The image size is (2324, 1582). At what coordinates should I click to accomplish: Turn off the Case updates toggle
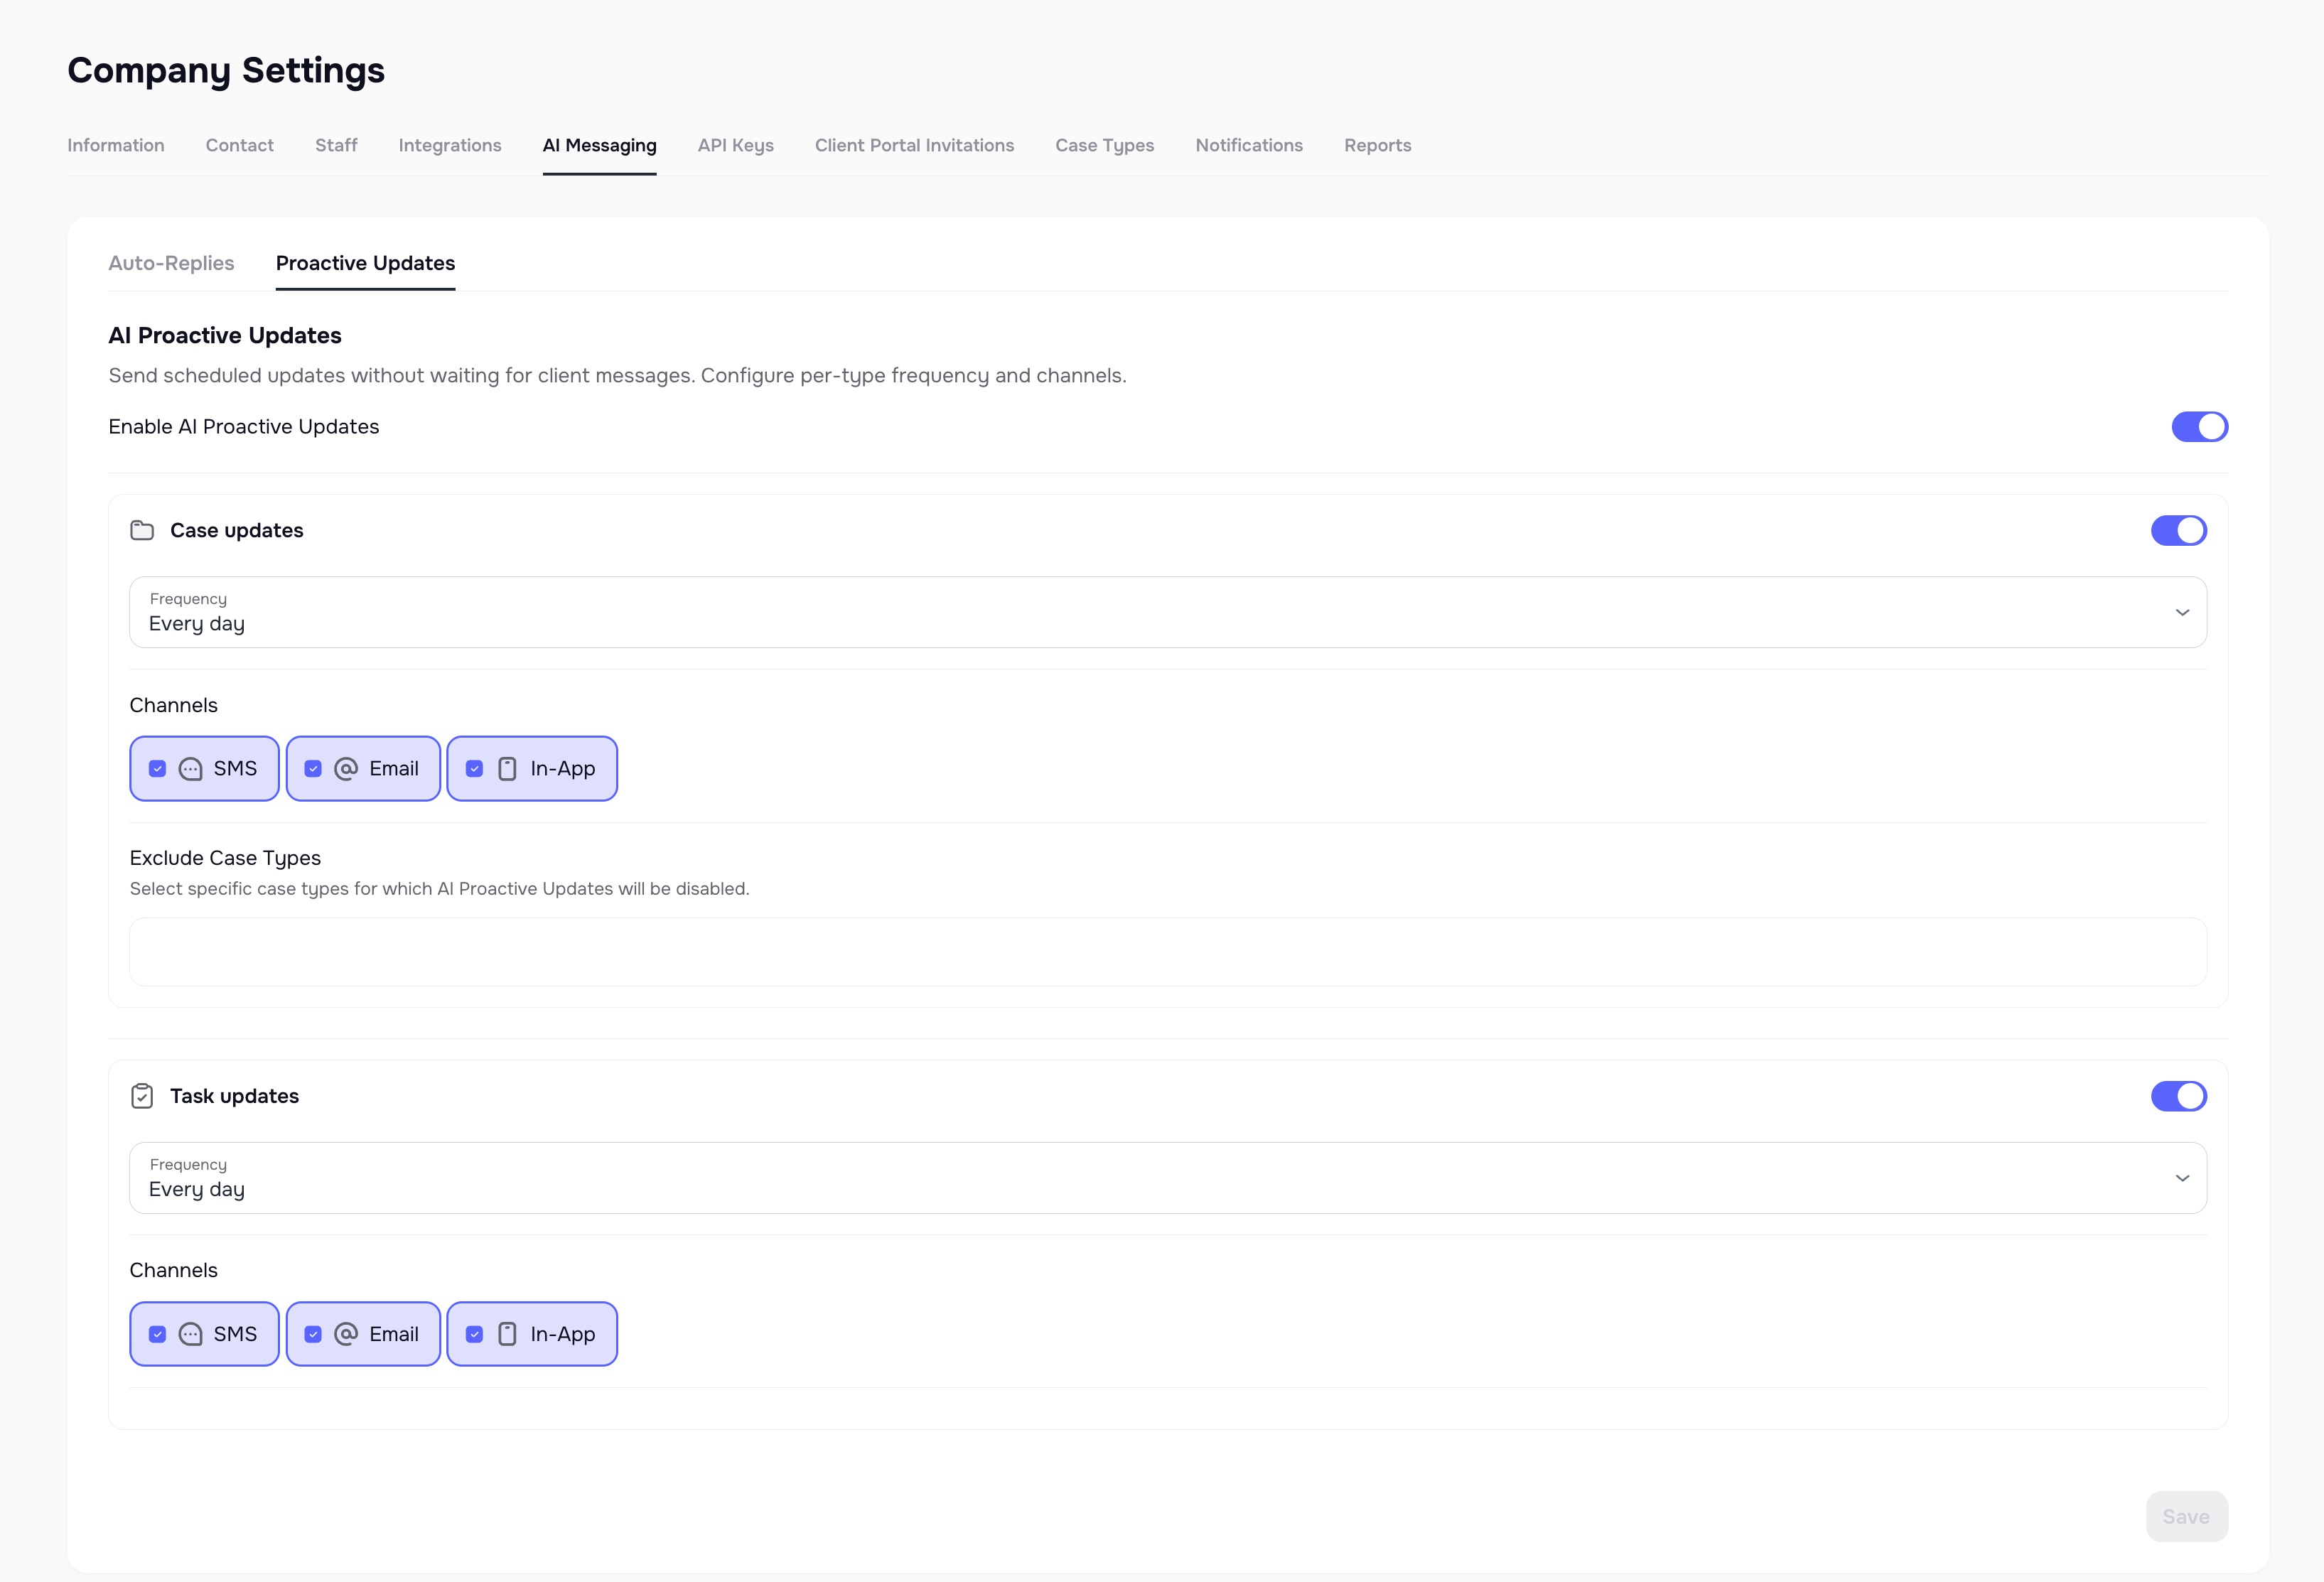coord(2179,531)
